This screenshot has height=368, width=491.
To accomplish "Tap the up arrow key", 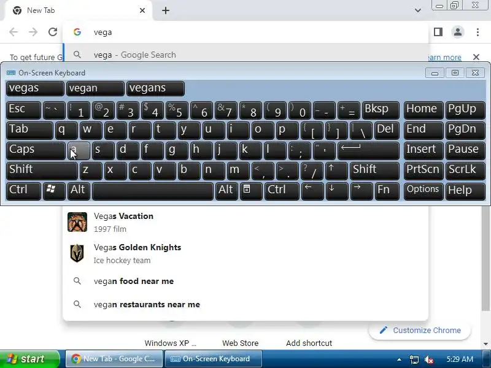I will tap(336, 171).
